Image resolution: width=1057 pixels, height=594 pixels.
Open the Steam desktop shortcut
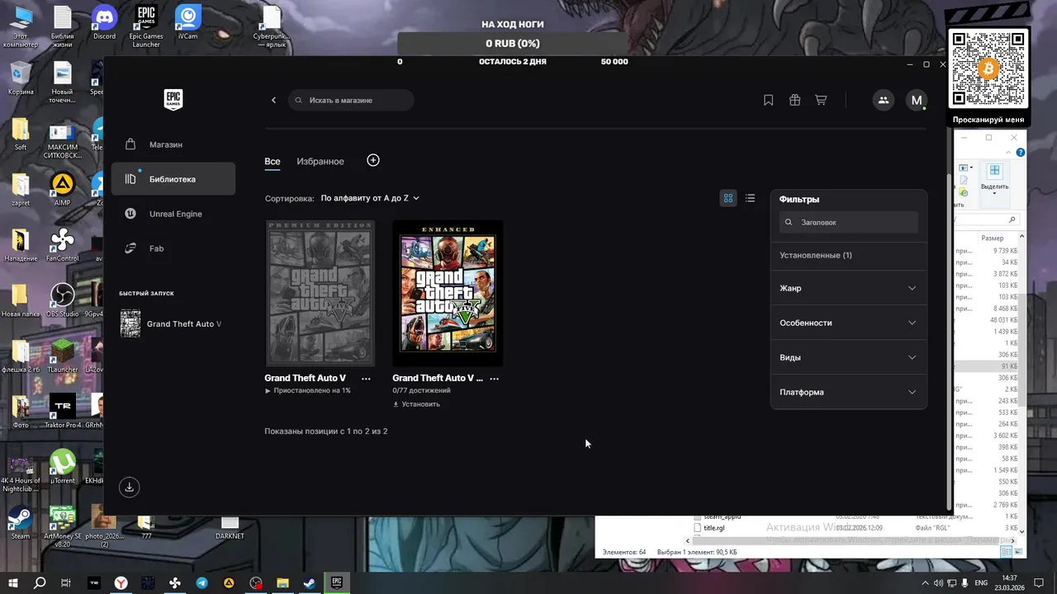click(x=21, y=521)
